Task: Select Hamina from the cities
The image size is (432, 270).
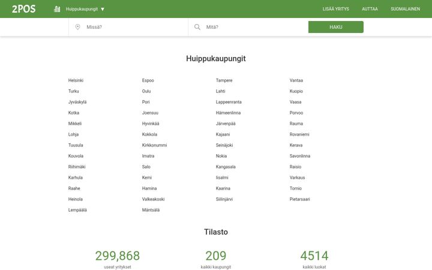Action: click(149, 188)
